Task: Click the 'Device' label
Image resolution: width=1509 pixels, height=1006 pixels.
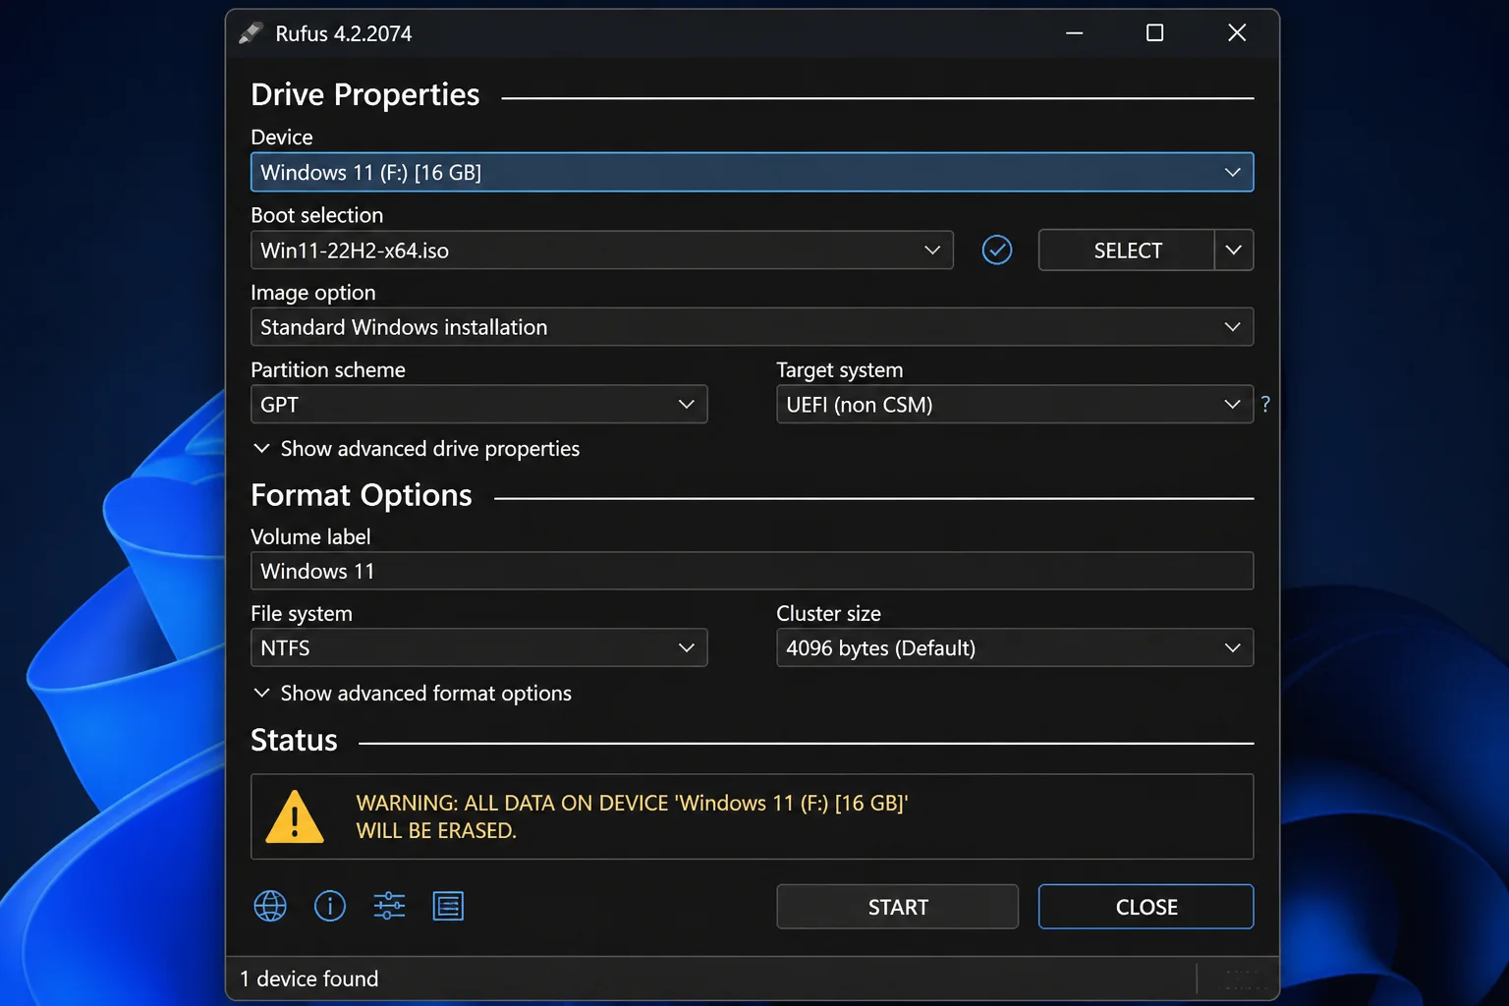Action: click(282, 138)
